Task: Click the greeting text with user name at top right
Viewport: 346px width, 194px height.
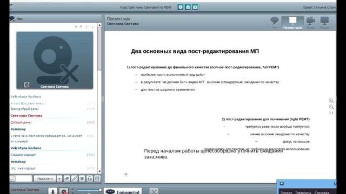Action: click(320, 7)
